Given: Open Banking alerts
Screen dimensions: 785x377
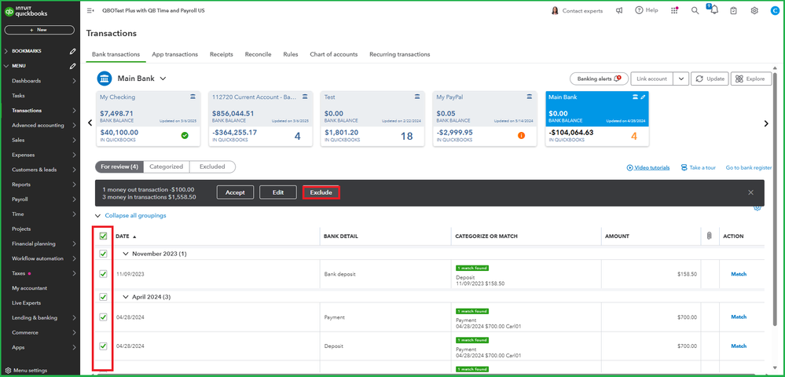Looking at the screenshot, I should tap(599, 79).
